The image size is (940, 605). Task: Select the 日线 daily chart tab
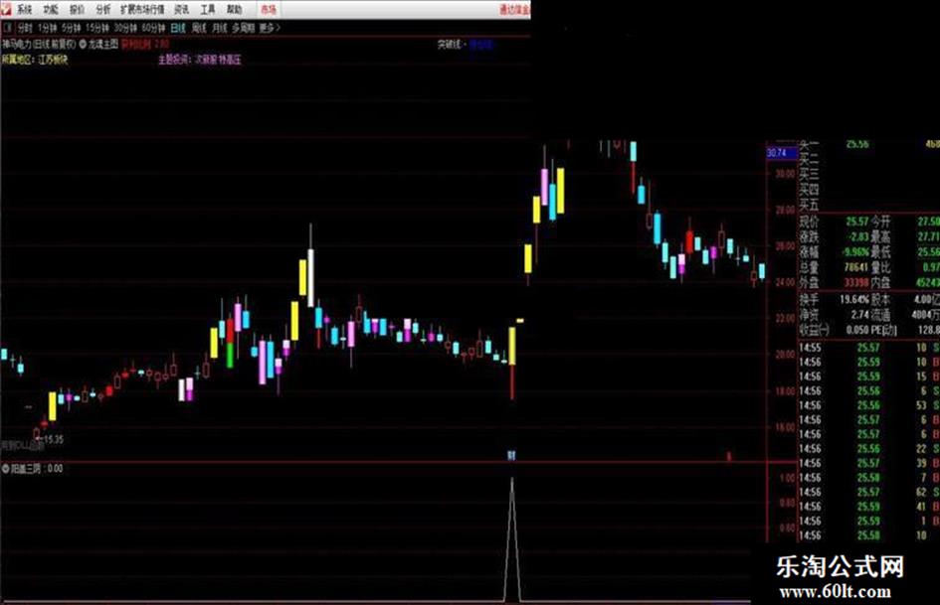click(x=178, y=28)
